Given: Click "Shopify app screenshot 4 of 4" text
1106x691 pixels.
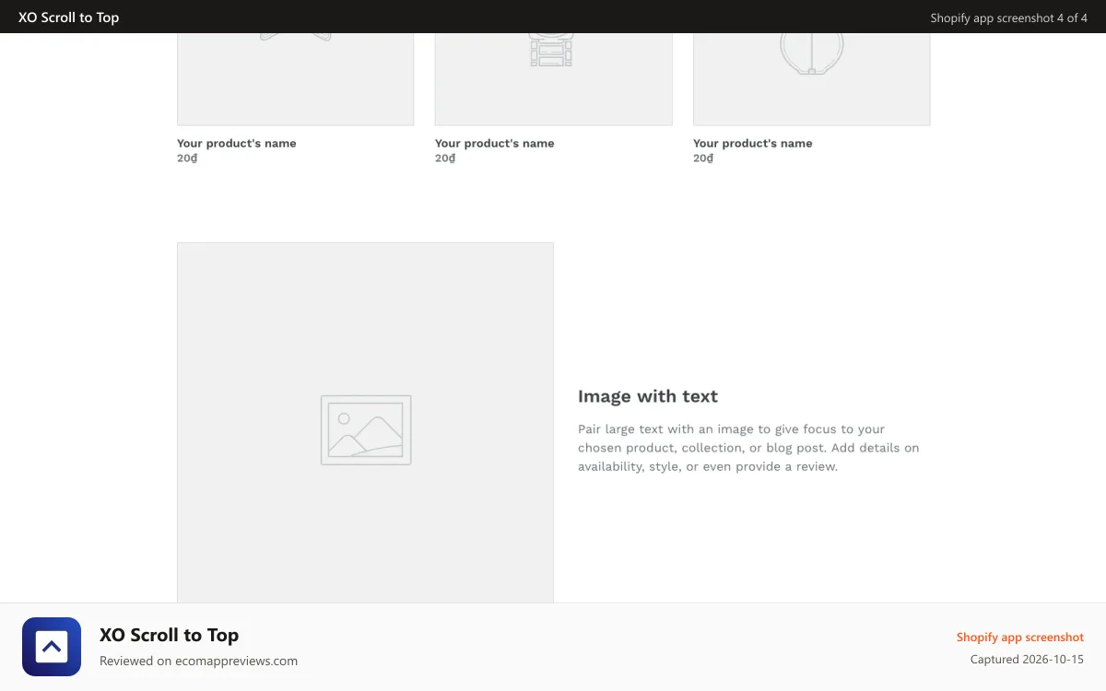Looking at the screenshot, I should [1009, 18].
